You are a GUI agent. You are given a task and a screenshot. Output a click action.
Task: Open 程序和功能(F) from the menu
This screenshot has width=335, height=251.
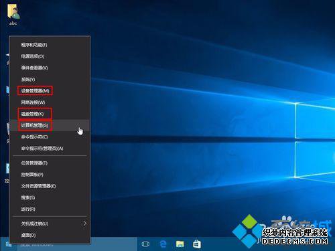click(x=50, y=45)
